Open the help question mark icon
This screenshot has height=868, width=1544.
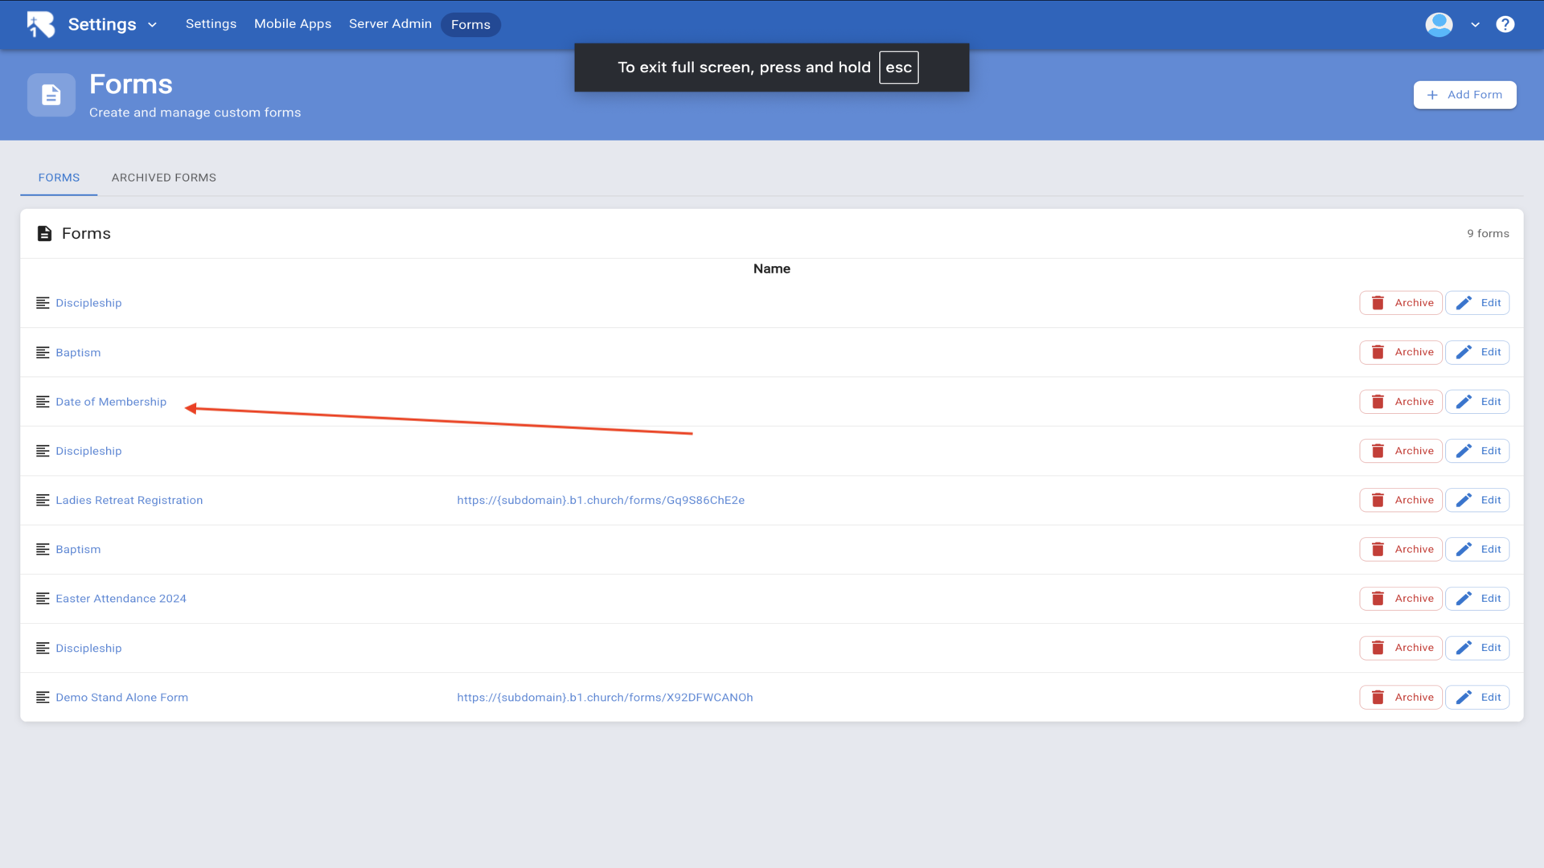pos(1505,24)
